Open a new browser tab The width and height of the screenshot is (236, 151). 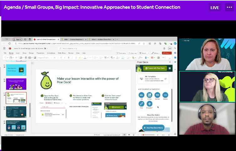tap(117, 39)
